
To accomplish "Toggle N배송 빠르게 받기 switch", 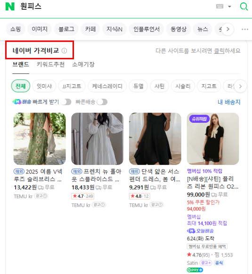I will point(66,102).
